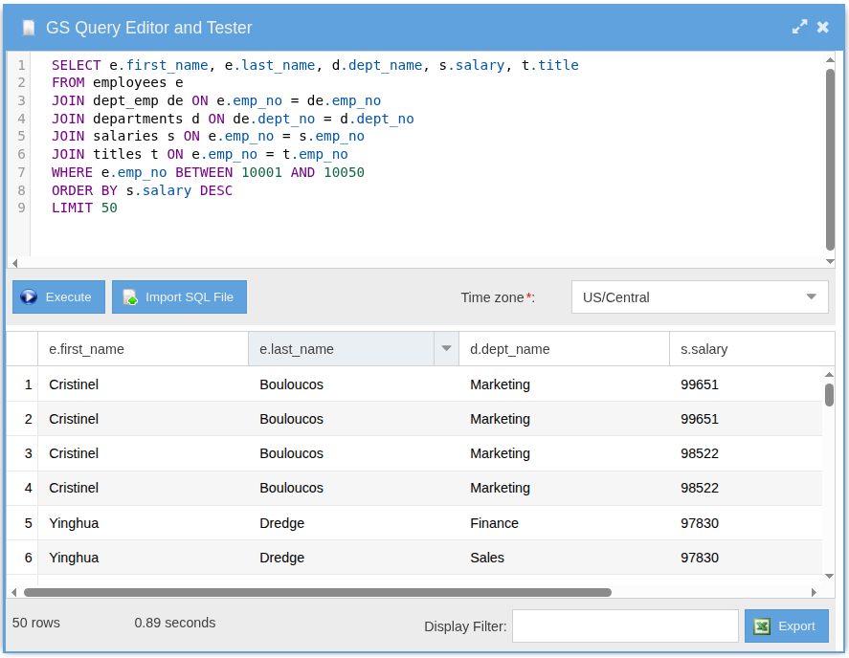
Task: Click the 'JOIN titles t' line in the editor
Action: 200,154
